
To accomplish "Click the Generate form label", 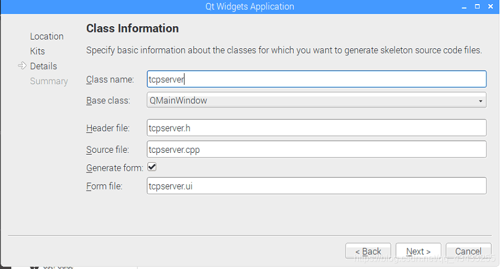I will pos(115,168).
